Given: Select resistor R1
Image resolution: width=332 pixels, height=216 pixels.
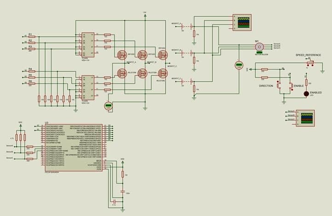Looking at the screenshot, I should [x=31, y=37].
